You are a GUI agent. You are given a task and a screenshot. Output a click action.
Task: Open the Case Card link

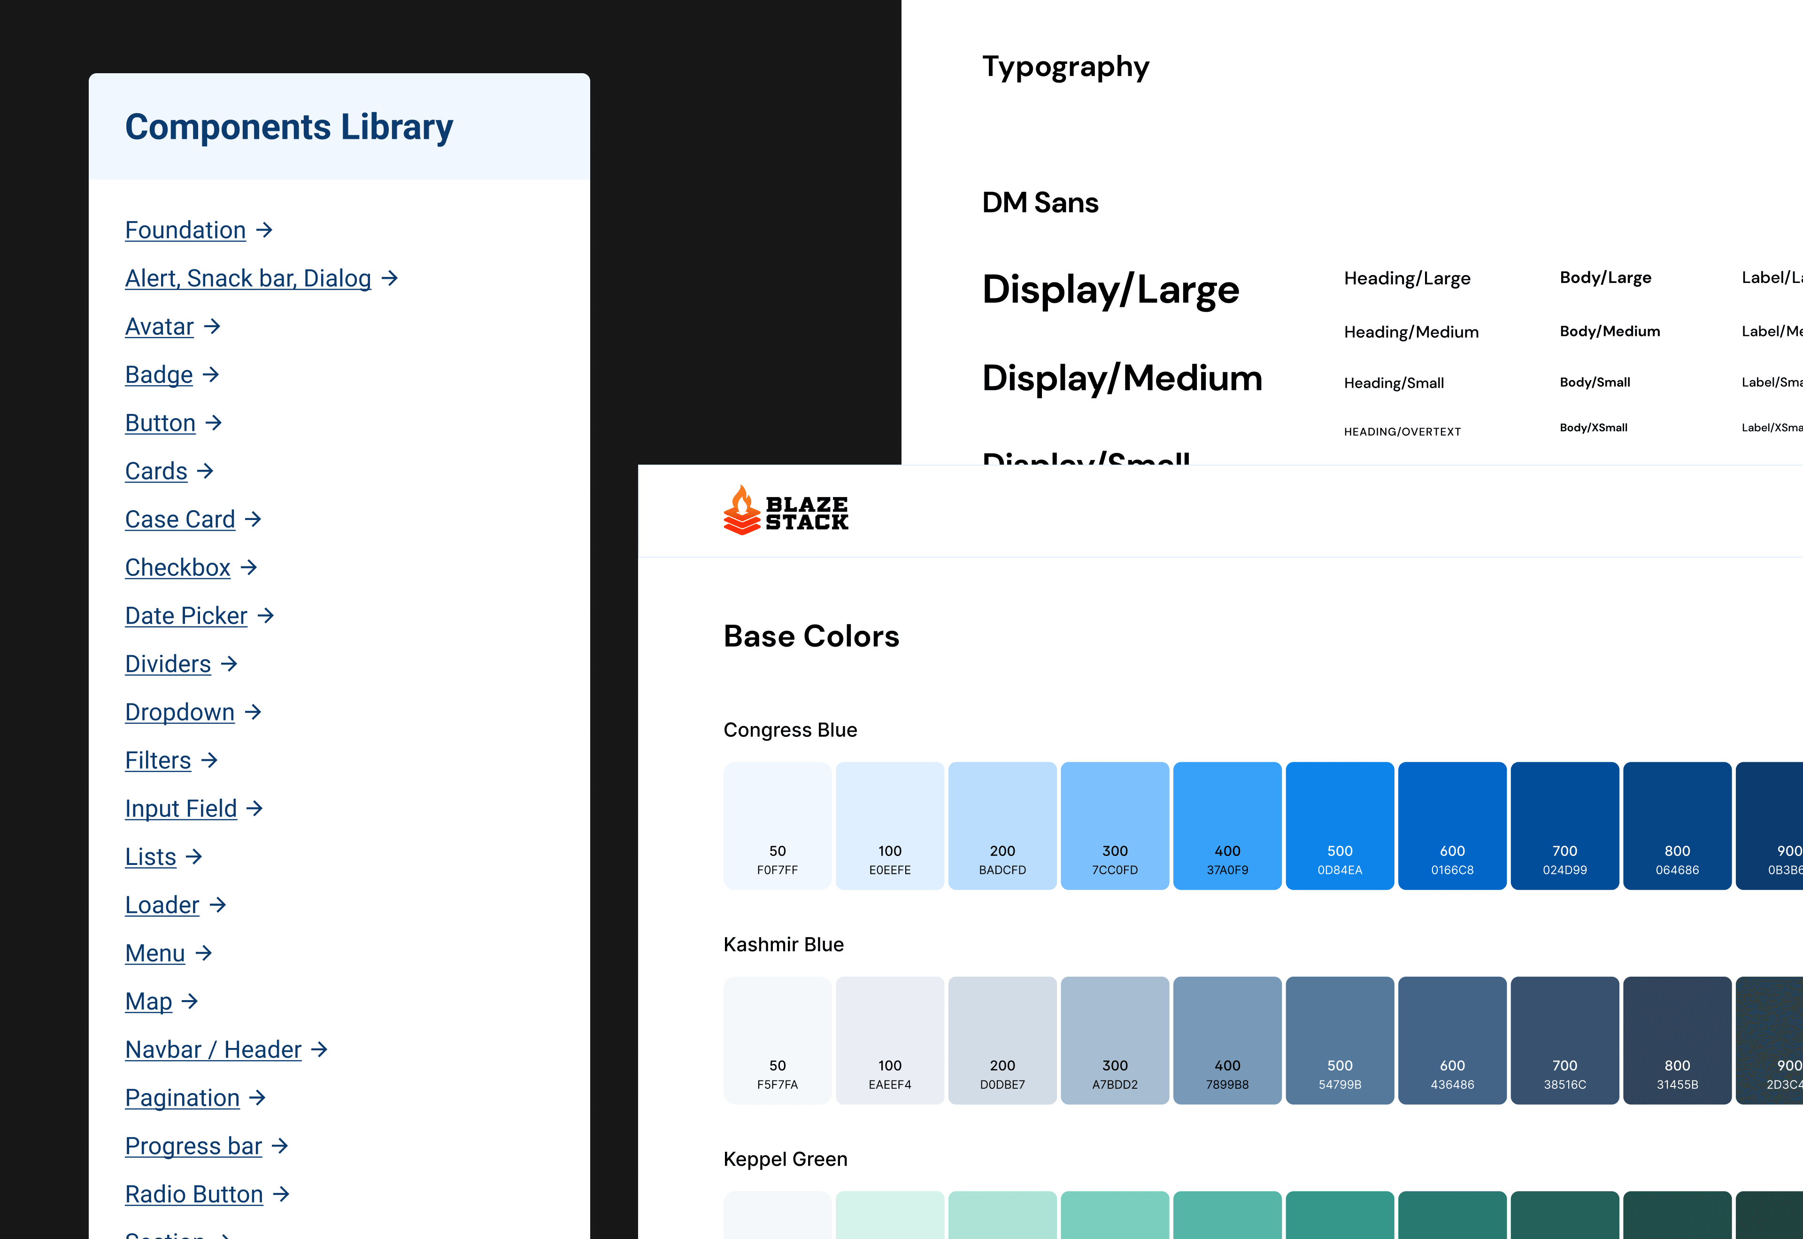[x=180, y=520]
